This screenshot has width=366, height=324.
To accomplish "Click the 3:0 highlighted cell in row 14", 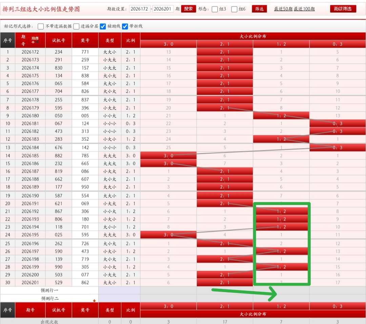I will tap(168, 156).
